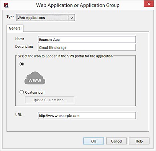Click the WWW cloud default icon

point(35,78)
